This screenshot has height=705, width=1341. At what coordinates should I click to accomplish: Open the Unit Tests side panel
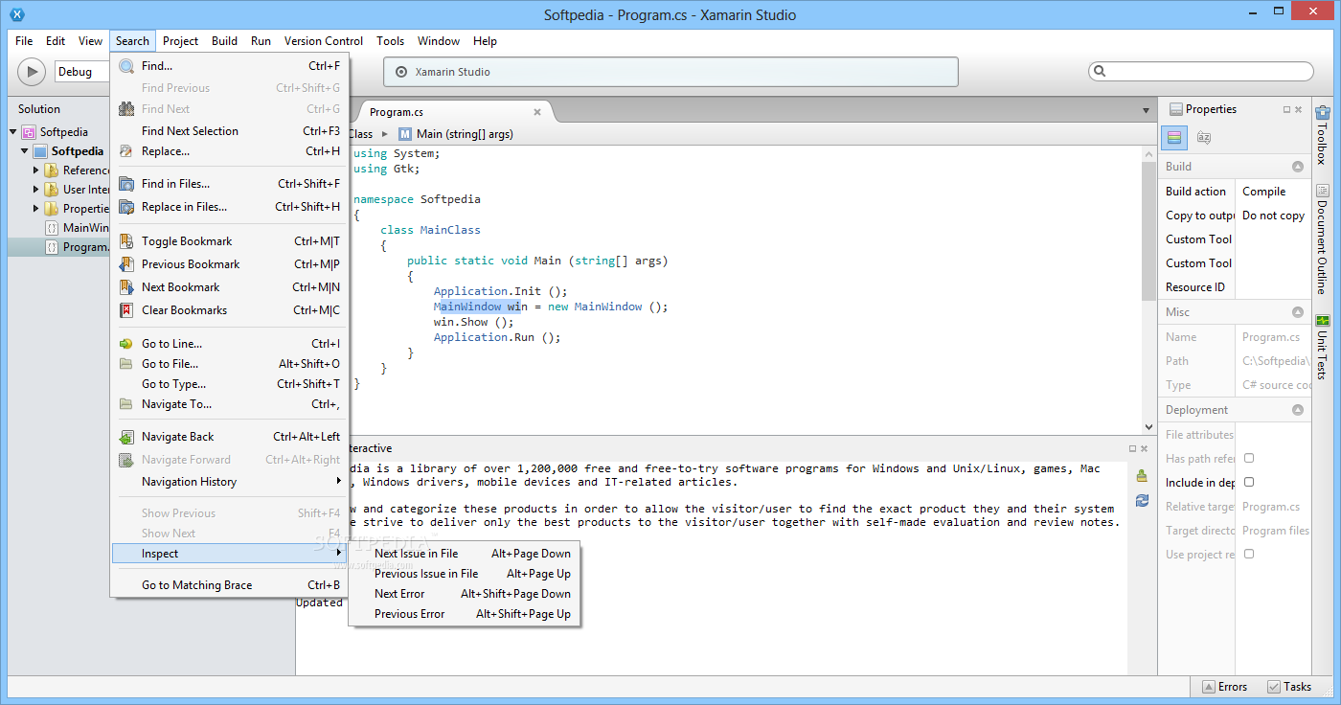(1323, 346)
